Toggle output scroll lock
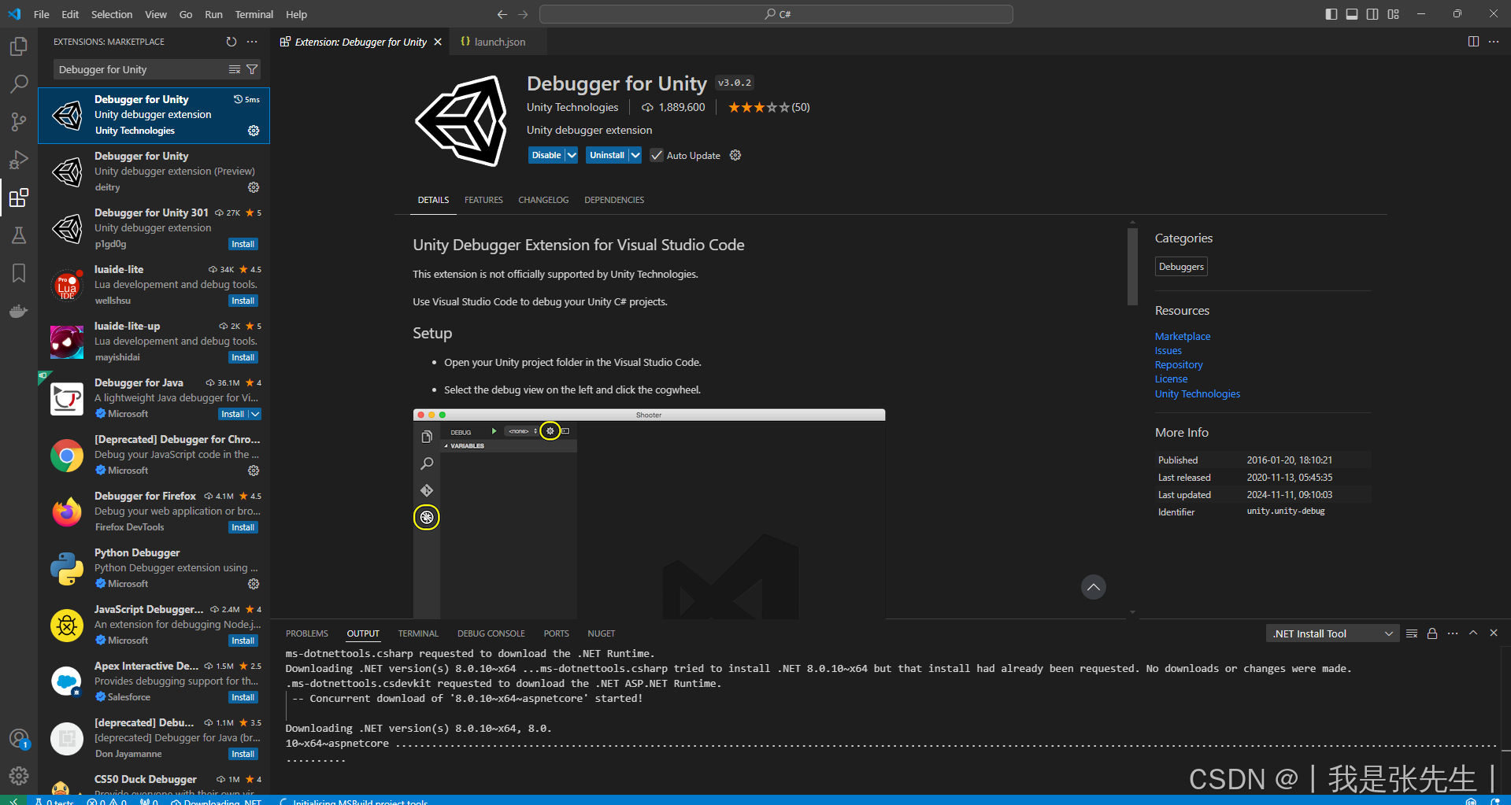 coord(1432,633)
